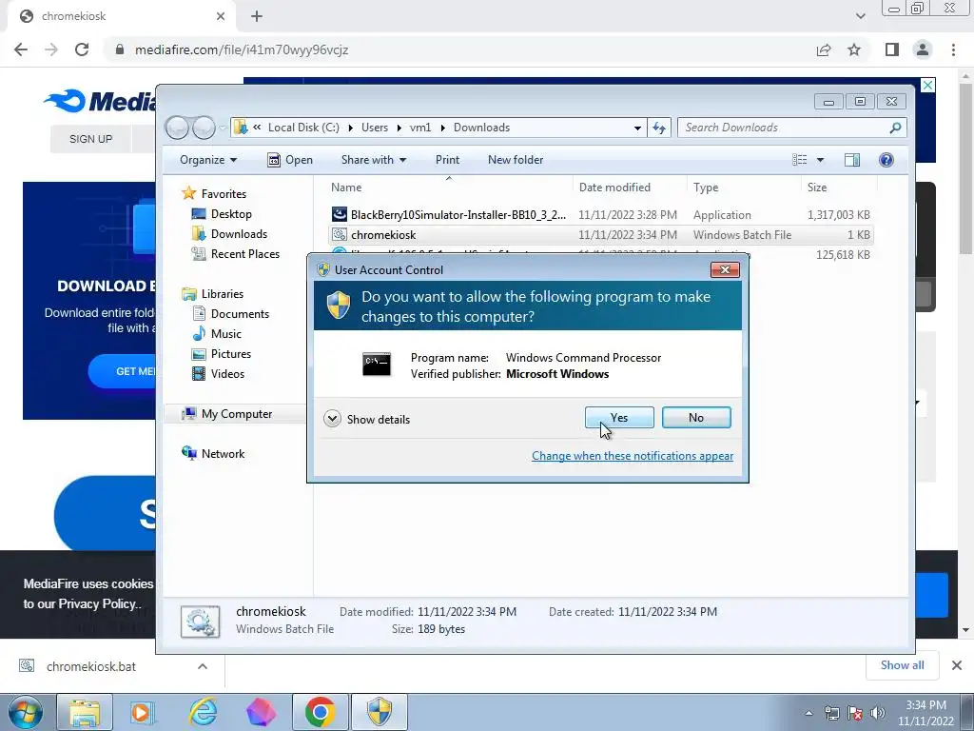Click BlackBerry installer file icon
Screen dimensions: 974x731
coord(340,214)
